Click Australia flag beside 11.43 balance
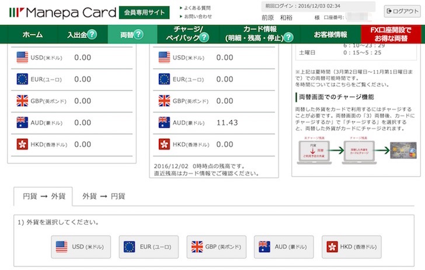425x270 pixels. coord(164,122)
